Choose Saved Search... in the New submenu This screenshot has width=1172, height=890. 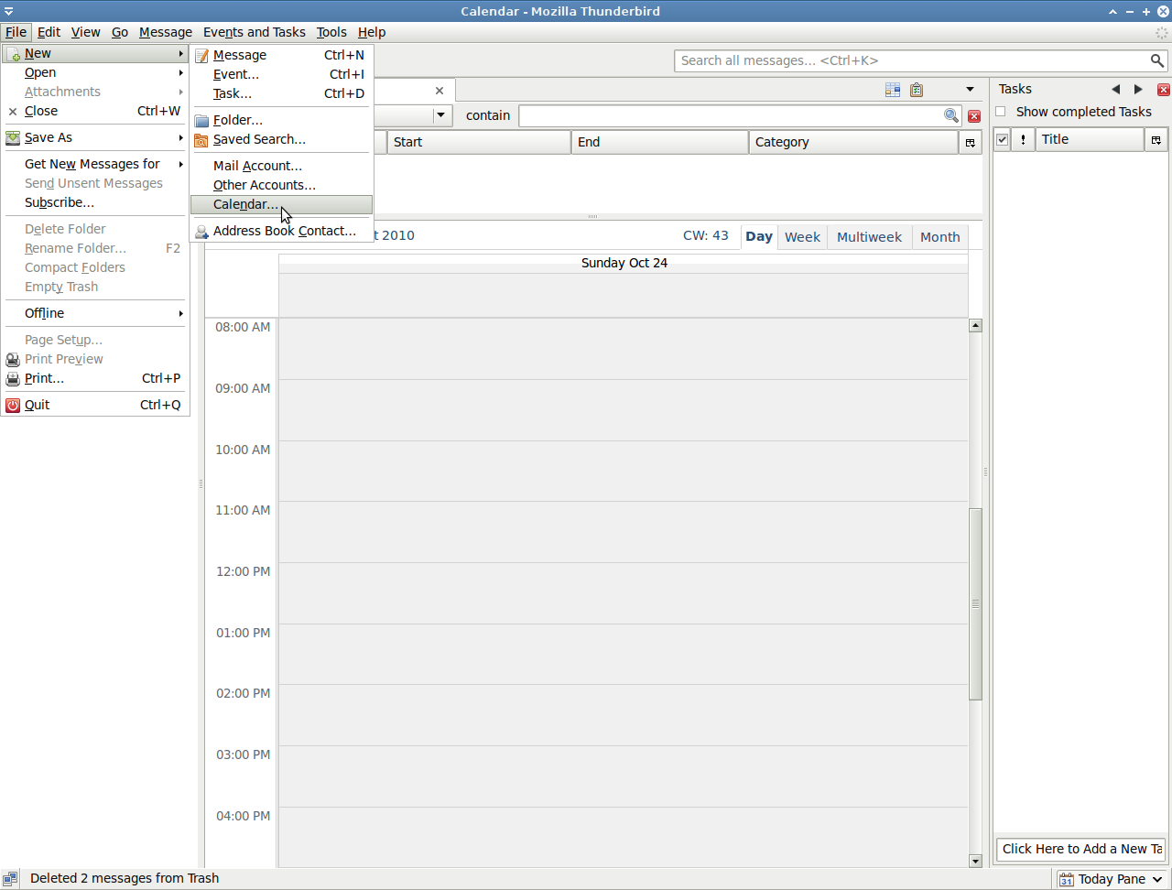tap(281, 139)
